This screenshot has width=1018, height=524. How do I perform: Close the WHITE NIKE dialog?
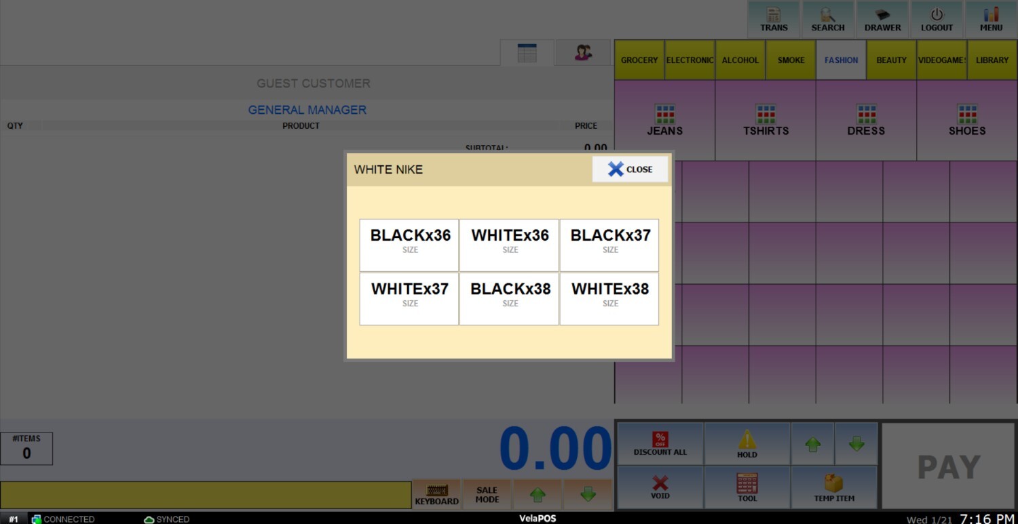click(630, 169)
